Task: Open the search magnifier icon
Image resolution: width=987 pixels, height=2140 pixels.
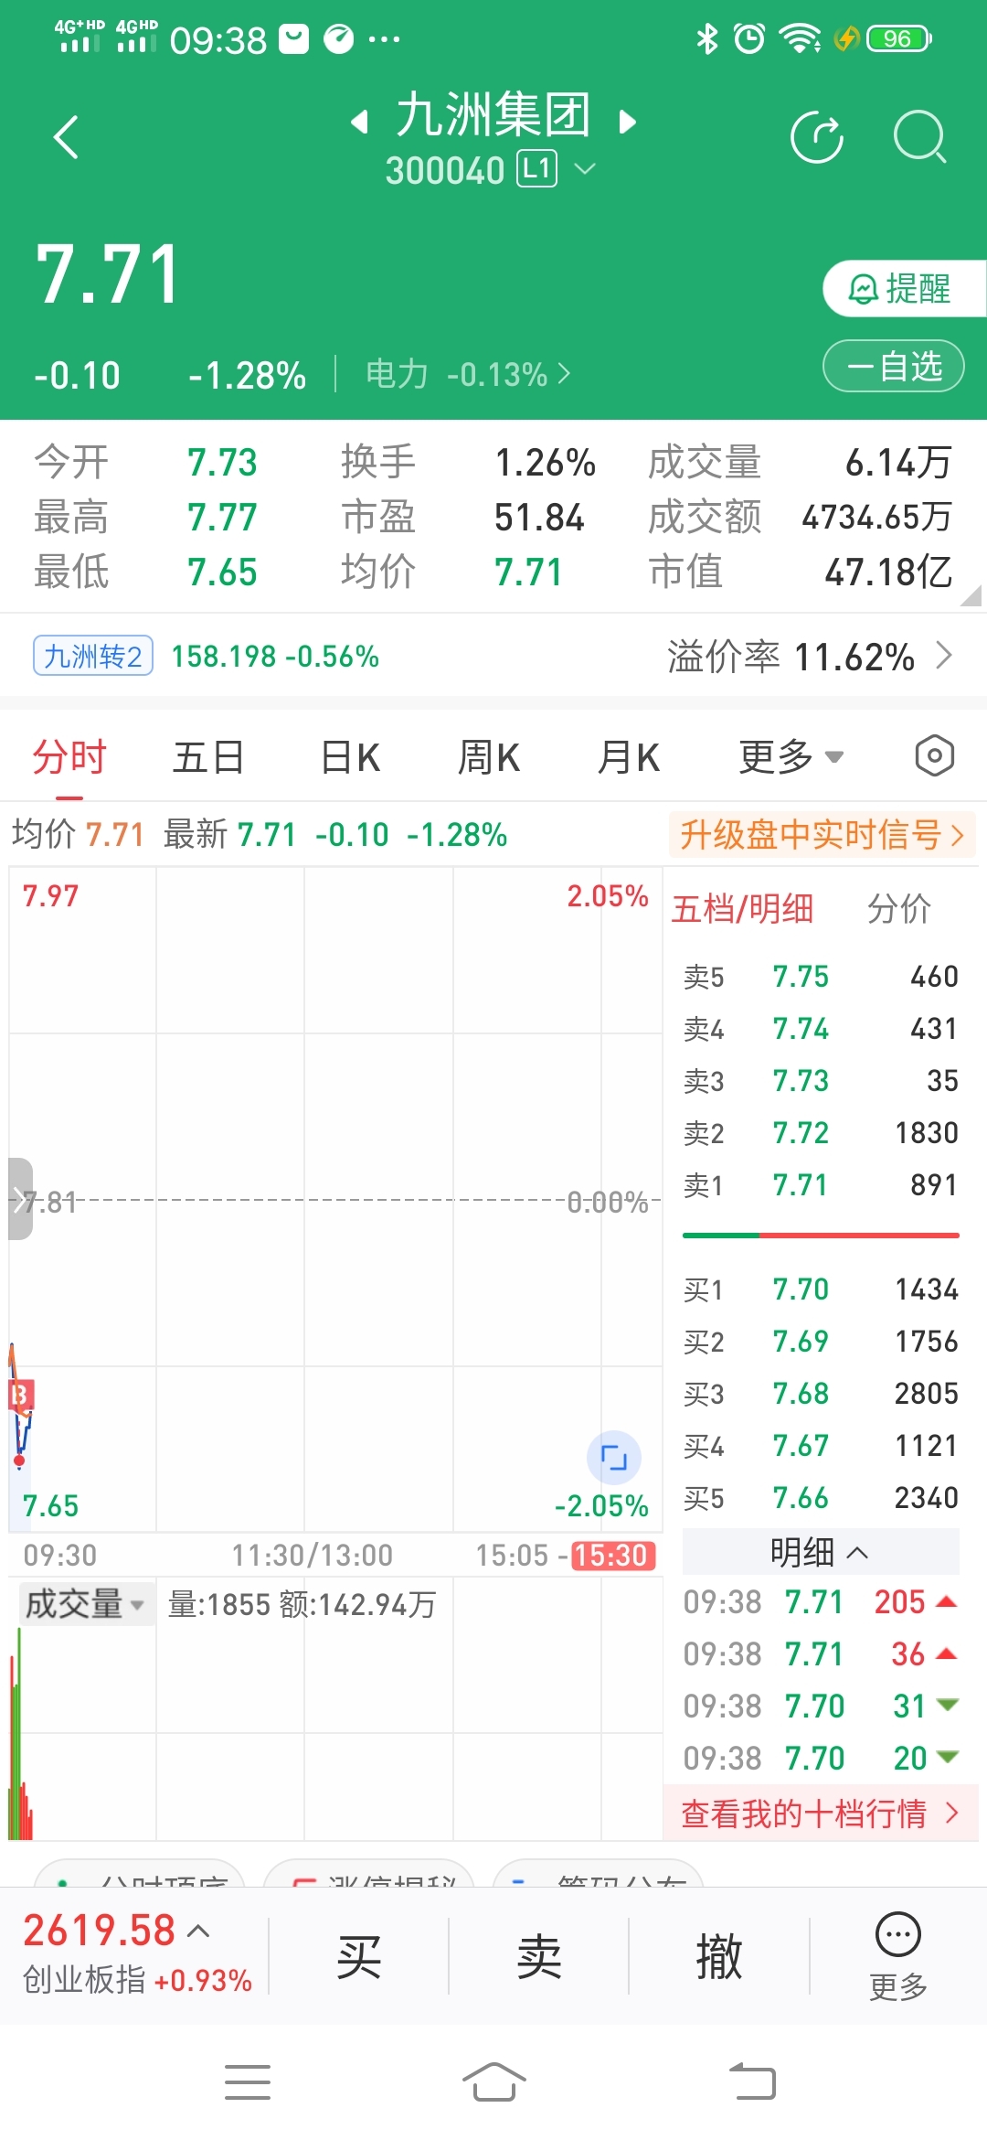Action: point(918,137)
